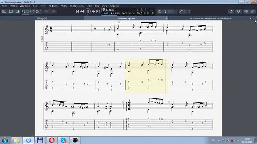The width and height of the screenshot is (257, 144).
Task: Open the Инструменты menu
Action: click(x=77, y=6)
